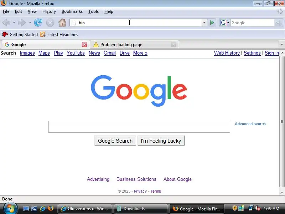Open Latest Headlines feed bookmark
The height and width of the screenshot is (214, 285).
(59, 34)
